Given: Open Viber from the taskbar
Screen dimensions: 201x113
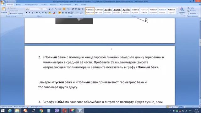Looking at the screenshot, I should tap(57, 110).
